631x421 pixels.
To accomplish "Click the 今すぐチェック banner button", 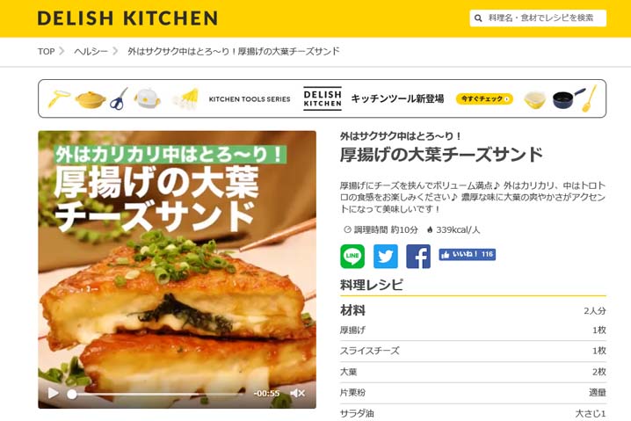I will click(484, 98).
